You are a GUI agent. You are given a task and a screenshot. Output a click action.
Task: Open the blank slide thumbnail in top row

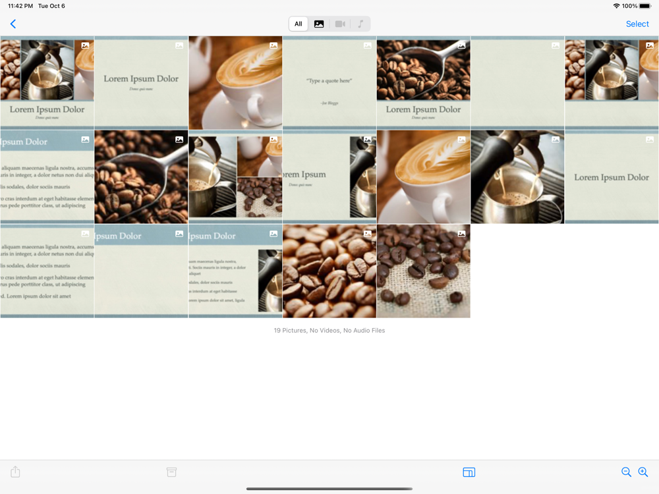517,83
